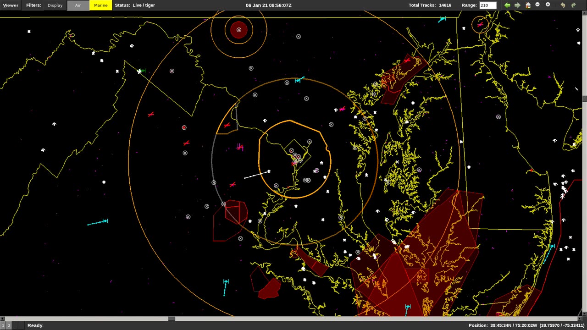Image resolution: width=587 pixels, height=330 pixels.
Task: Switch to page 1 tab
Action: coord(3,325)
